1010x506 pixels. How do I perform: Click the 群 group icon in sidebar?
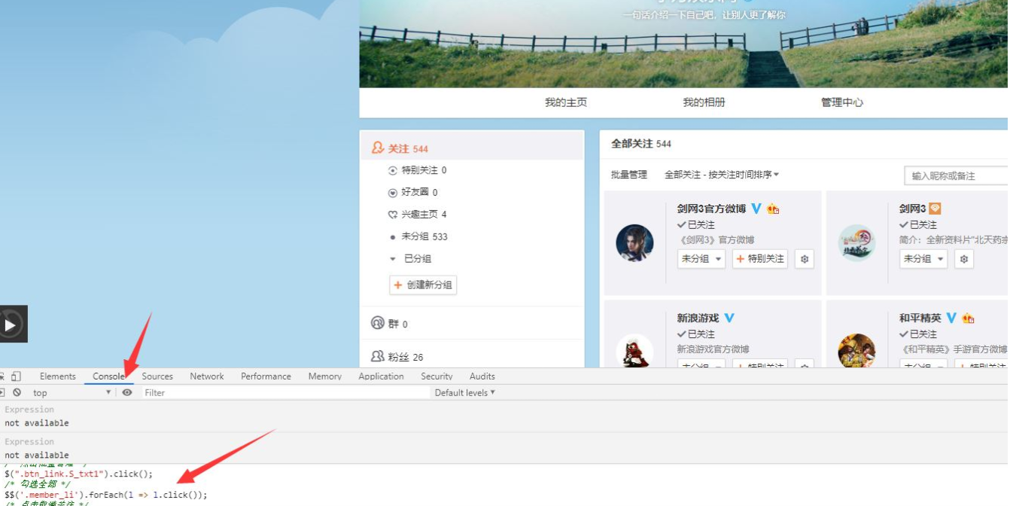click(378, 323)
